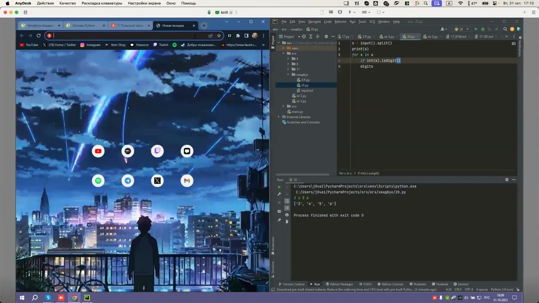Start debugging with the bug icon
The height and width of the screenshot is (303, 539).
point(483,29)
